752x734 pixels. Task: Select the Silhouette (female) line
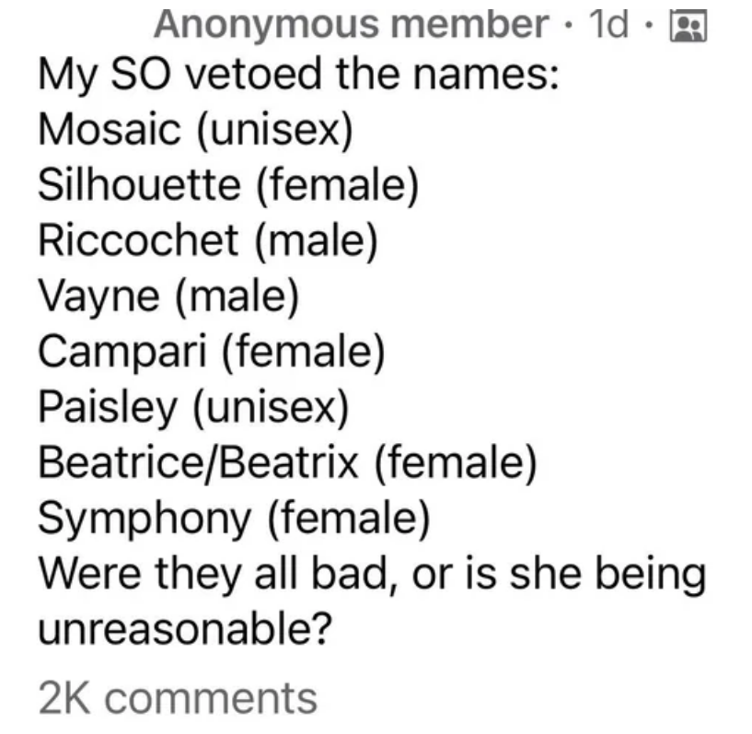click(228, 186)
